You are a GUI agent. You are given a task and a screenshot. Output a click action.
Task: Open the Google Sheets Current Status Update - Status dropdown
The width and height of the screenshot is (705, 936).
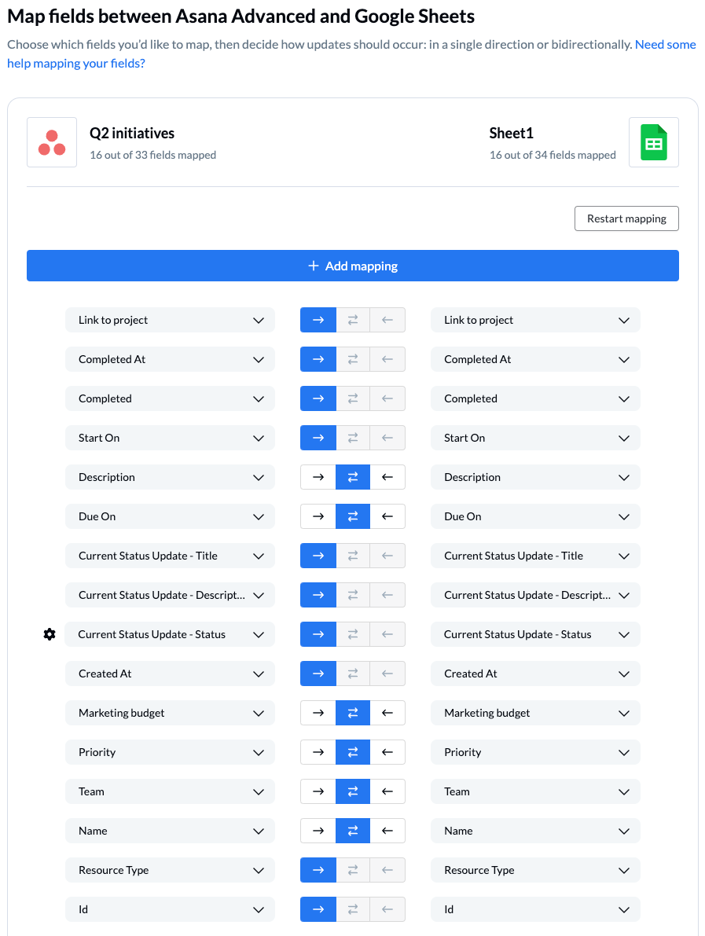535,634
